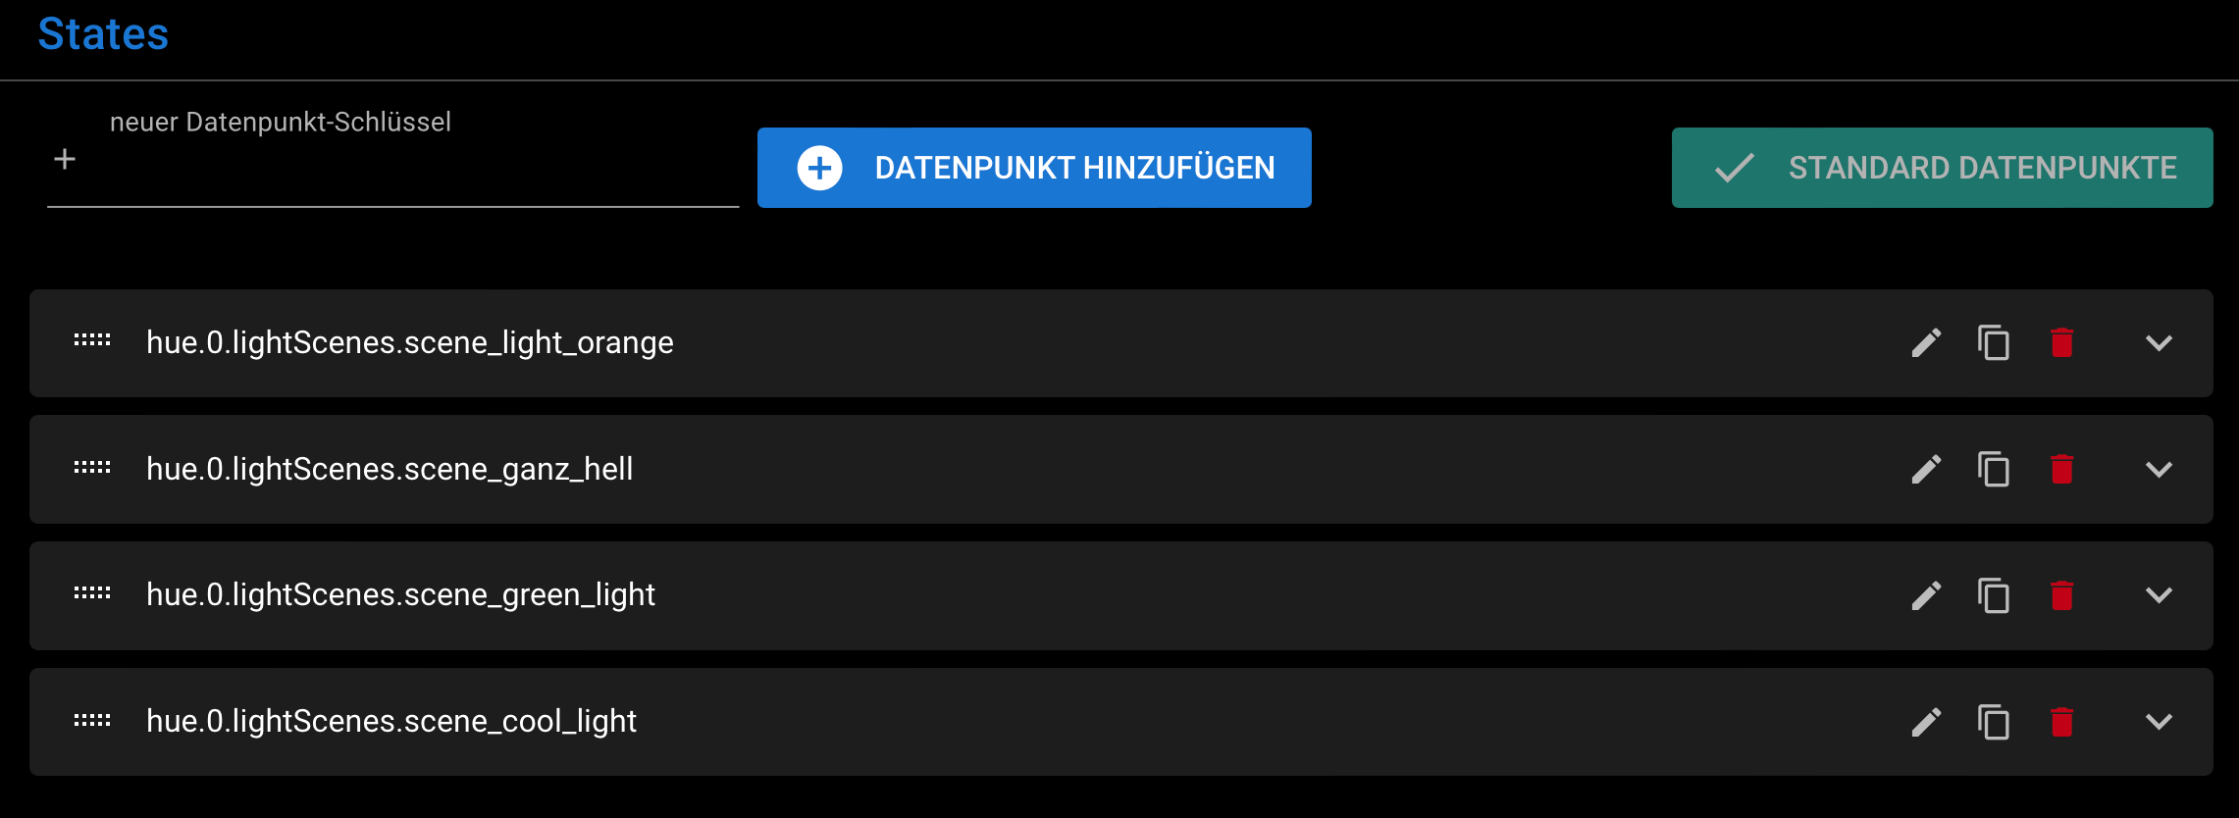2239x818 pixels.
Task: Expand the scene_ganz_hell row
Action: pyautogui.click(x=2159, y=470)
